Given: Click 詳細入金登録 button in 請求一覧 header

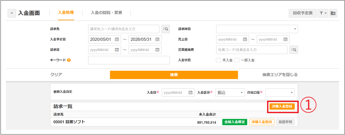Looking at the screenshot, I should click(x=282, y=106).
